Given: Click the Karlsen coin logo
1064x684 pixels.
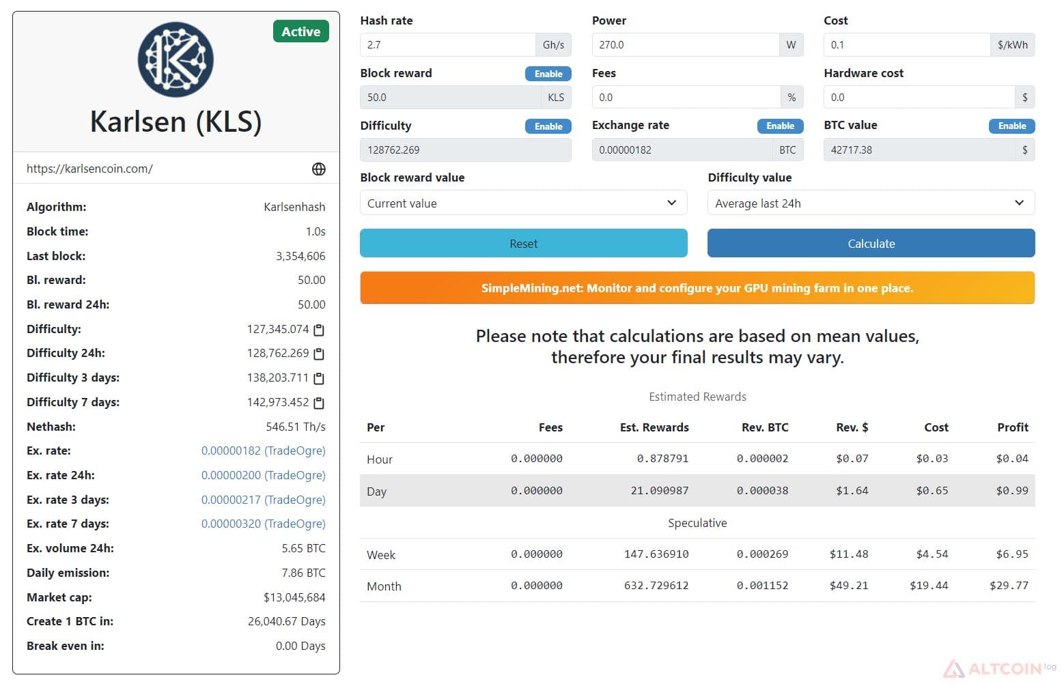Looking at the screenshot, I should (176, 59).
